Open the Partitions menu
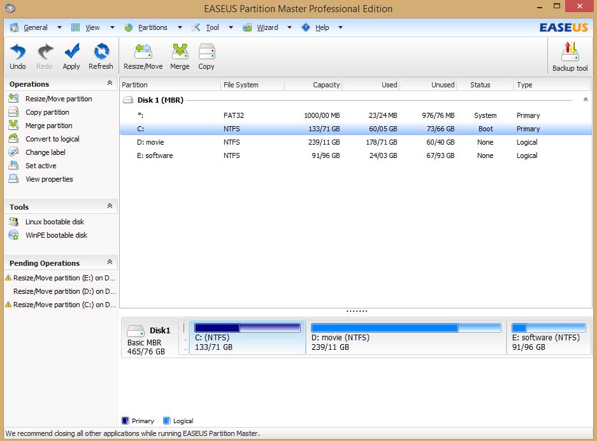 [x=152, y=27]
